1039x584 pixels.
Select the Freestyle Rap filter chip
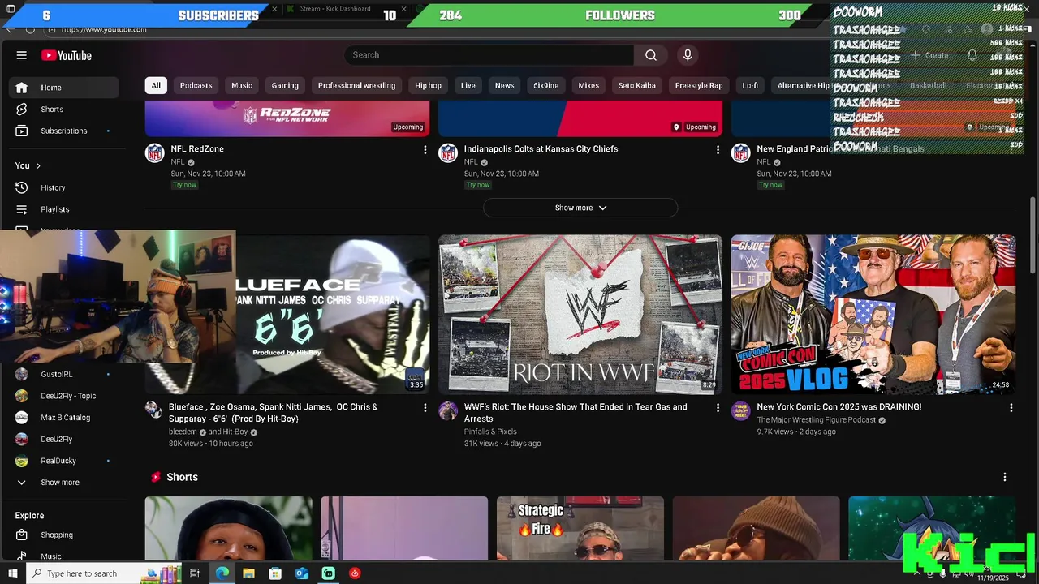699,85
